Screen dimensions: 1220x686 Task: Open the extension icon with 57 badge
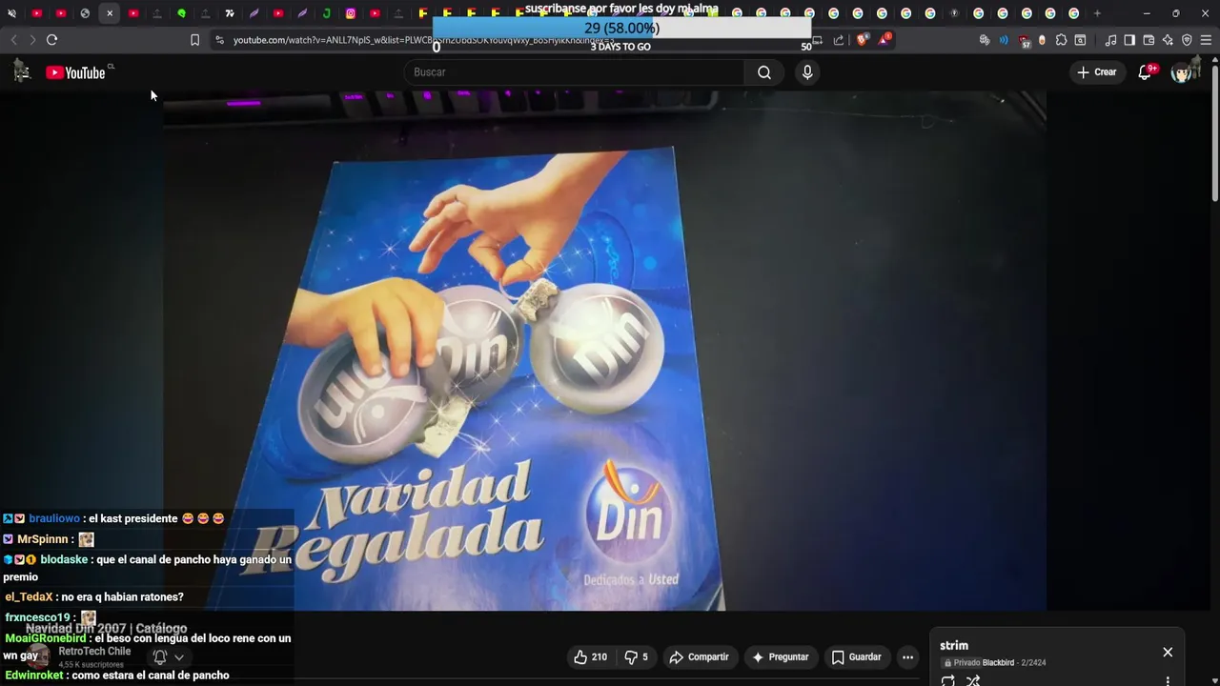pos(1024,40)
